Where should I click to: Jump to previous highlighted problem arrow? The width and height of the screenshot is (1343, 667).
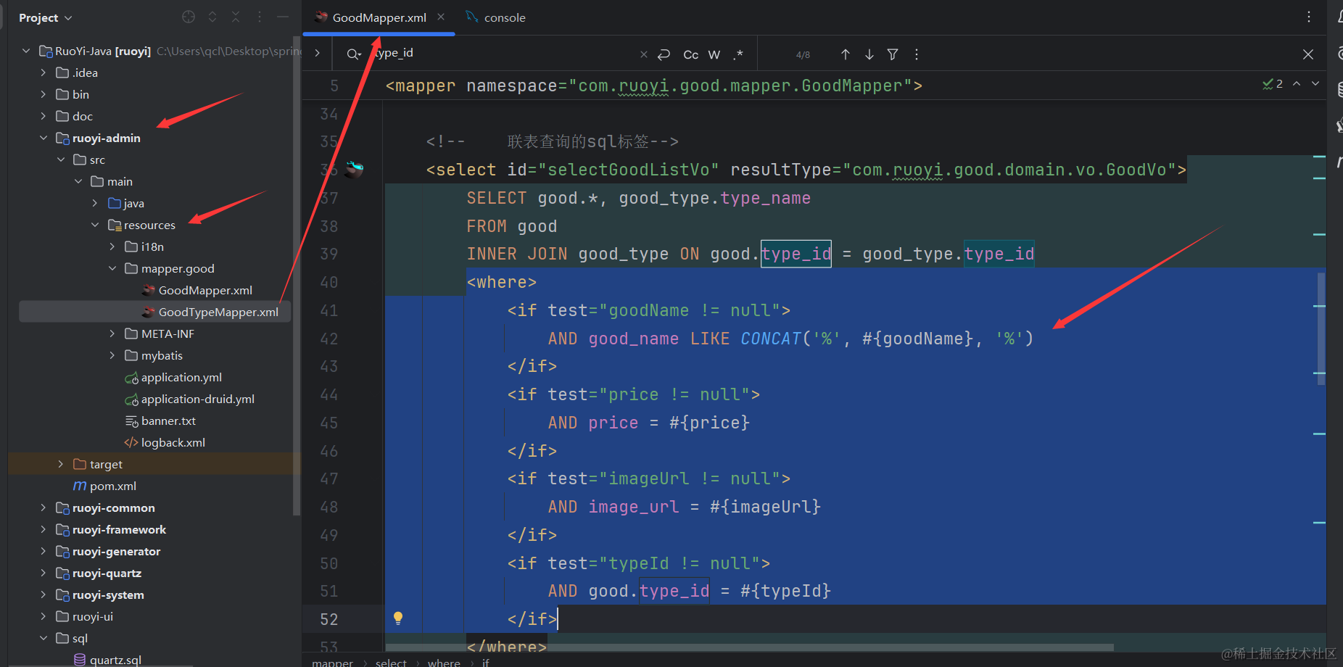(x=1297, y=84)
